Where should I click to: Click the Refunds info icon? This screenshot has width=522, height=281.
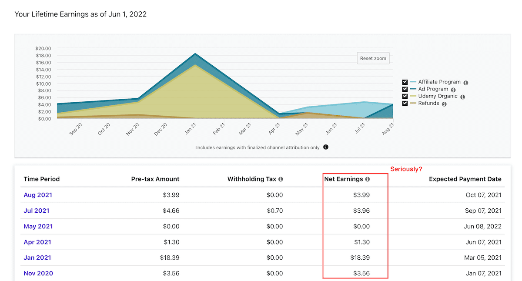click(x=444, y=104)
